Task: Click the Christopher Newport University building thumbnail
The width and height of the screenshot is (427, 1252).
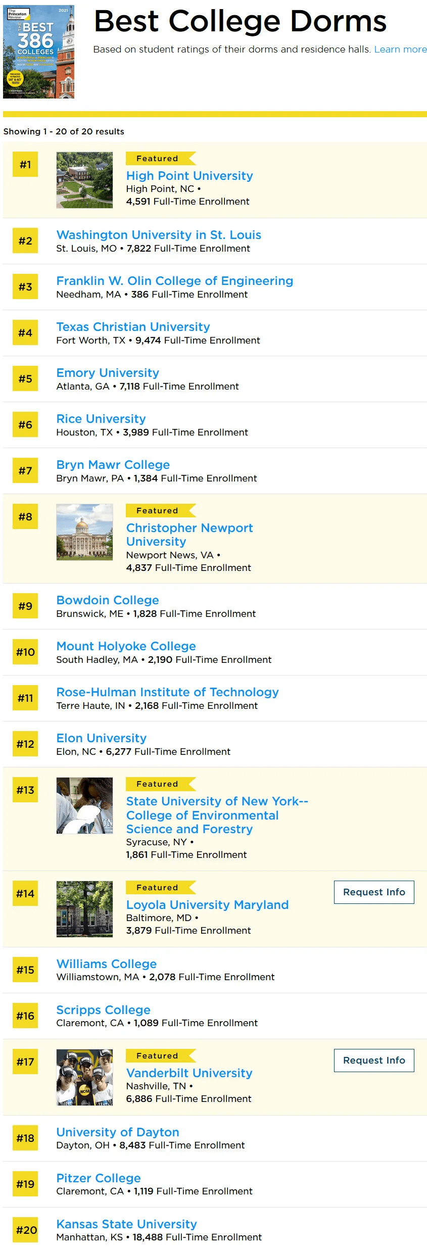Action: click(84, 532)
